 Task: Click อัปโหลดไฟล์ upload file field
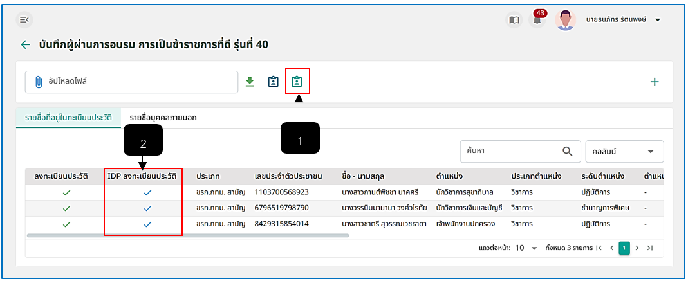coord(131,82)
